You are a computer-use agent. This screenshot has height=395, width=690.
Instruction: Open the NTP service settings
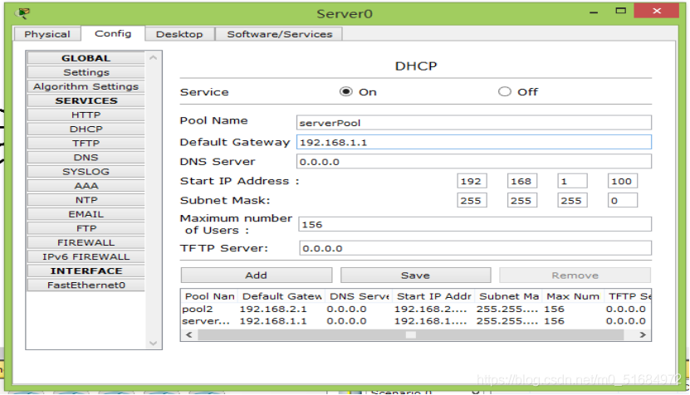tap(86, 200)
